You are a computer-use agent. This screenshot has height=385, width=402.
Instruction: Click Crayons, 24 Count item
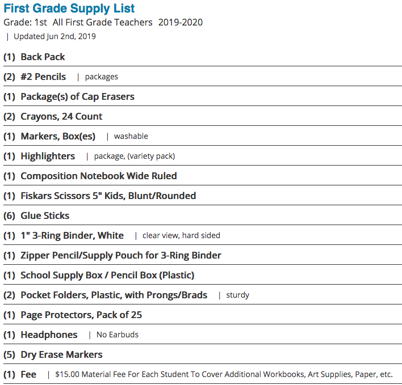coord(61,116)
